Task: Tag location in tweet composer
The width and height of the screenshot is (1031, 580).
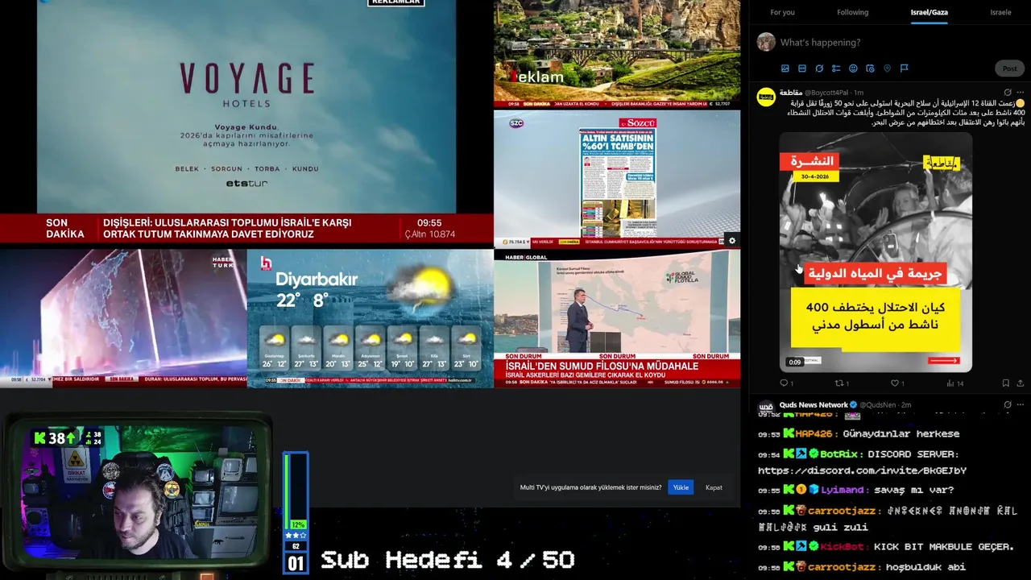Action: coord(887,68)
